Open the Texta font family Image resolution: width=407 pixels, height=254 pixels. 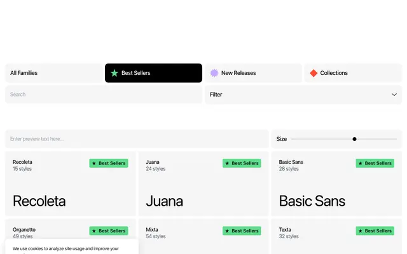[285, 230]
